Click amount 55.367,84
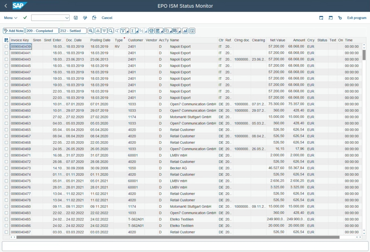Image resolution: width=370 pixels, height=252 pixels. coord(296,168)
